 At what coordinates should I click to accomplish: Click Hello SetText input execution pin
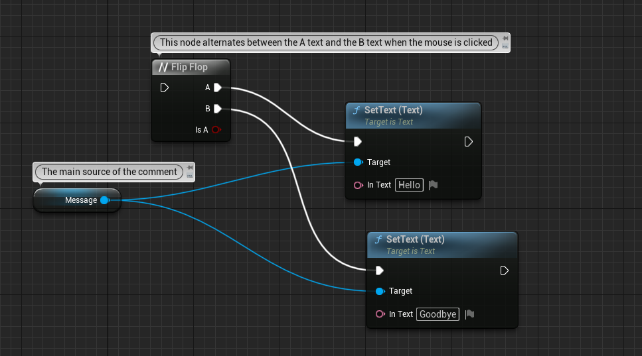point(357,141)
